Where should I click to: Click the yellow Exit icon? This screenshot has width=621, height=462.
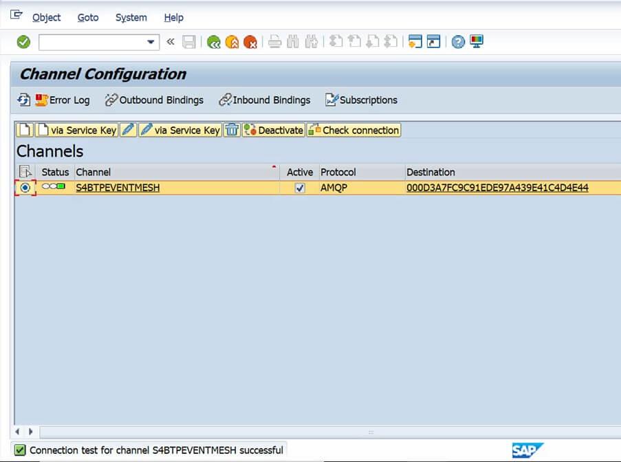(232, 41)
